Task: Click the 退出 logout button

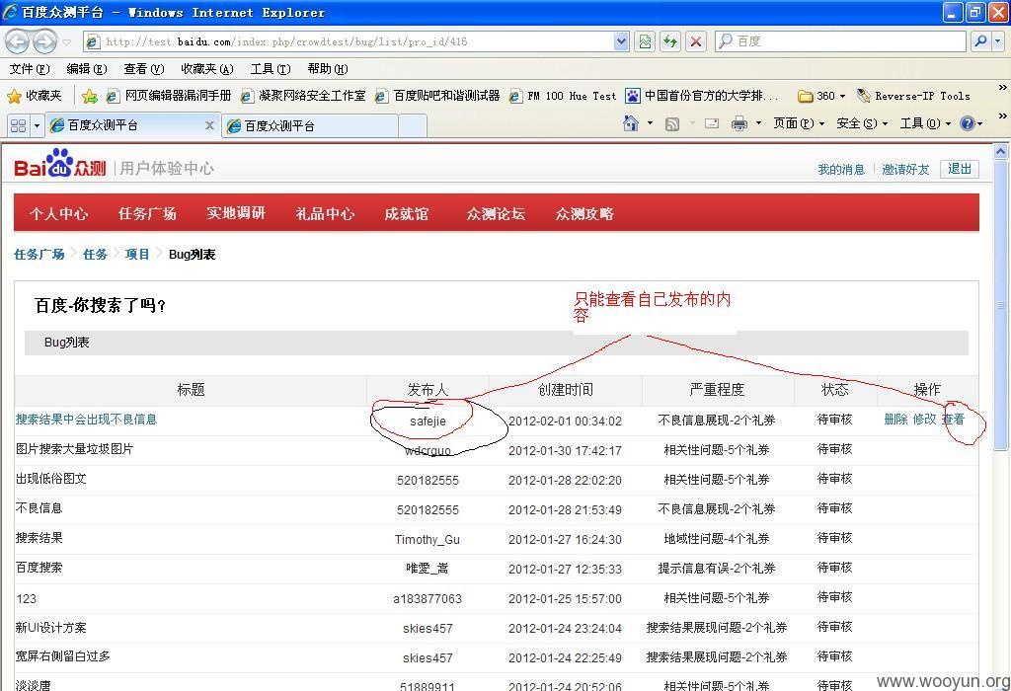Action: click(960, 169)
